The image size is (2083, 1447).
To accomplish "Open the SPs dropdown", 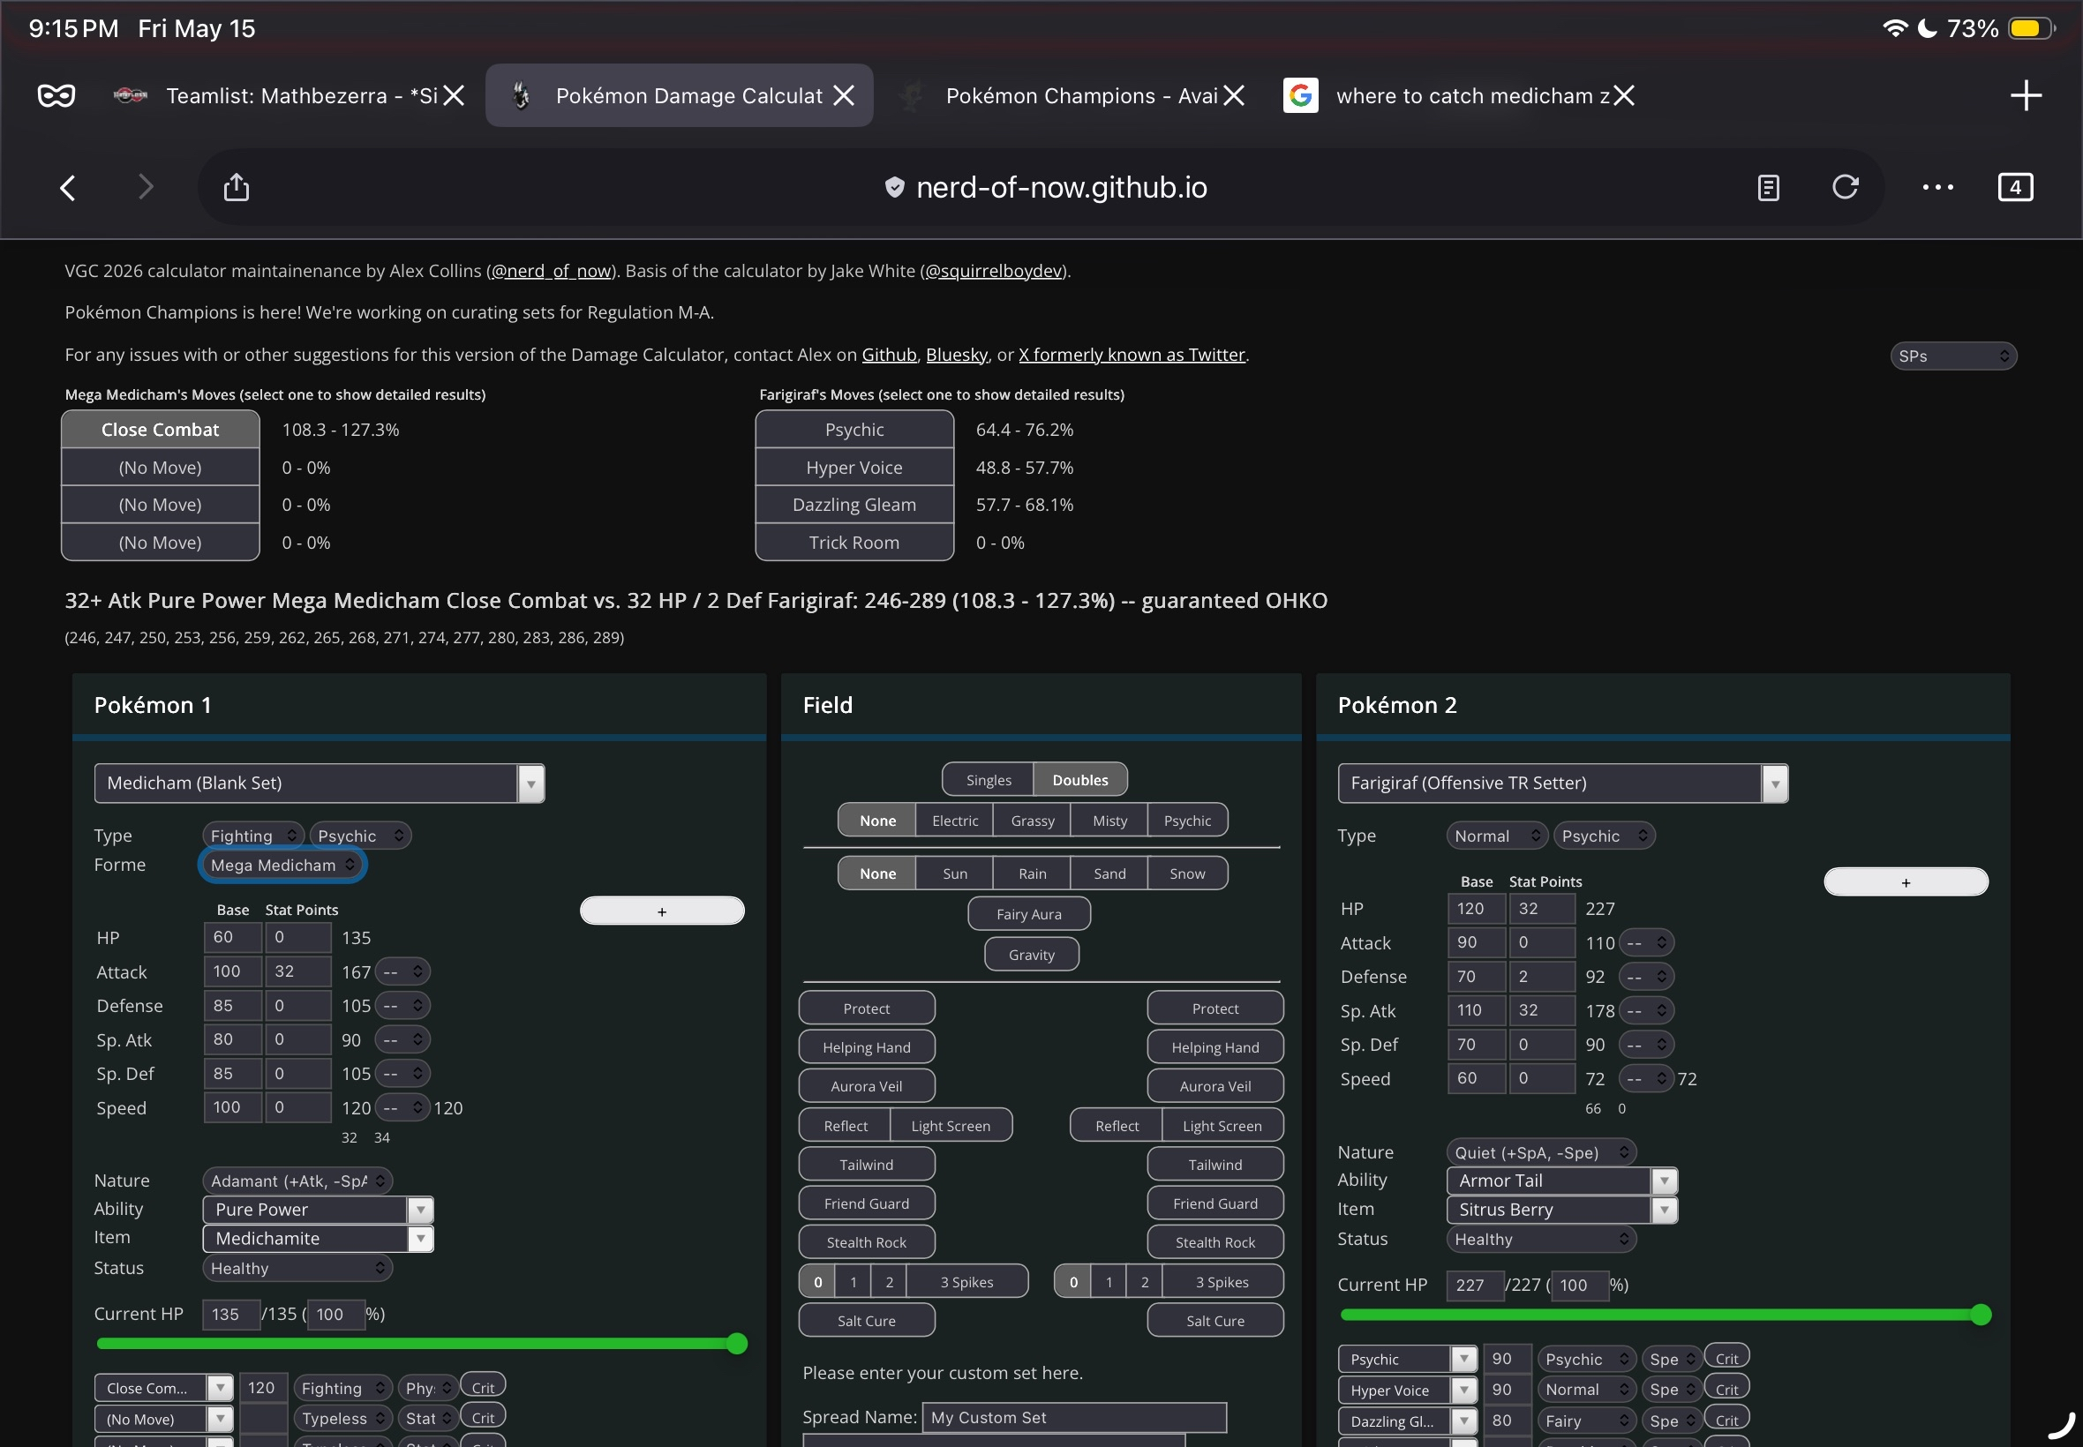I will (x=1953, y=356).
